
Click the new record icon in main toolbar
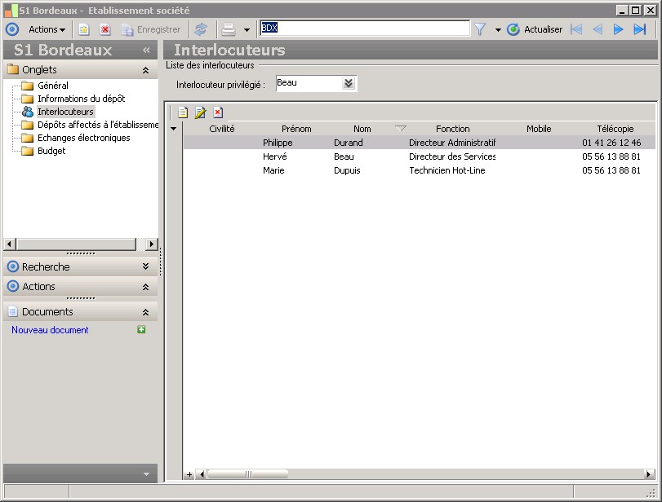pos(84,29)
